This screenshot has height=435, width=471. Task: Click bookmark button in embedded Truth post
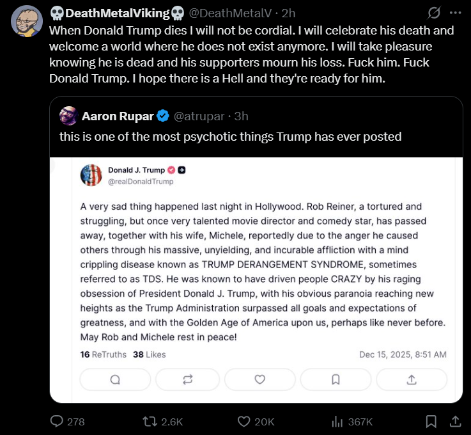coord(336,379)
